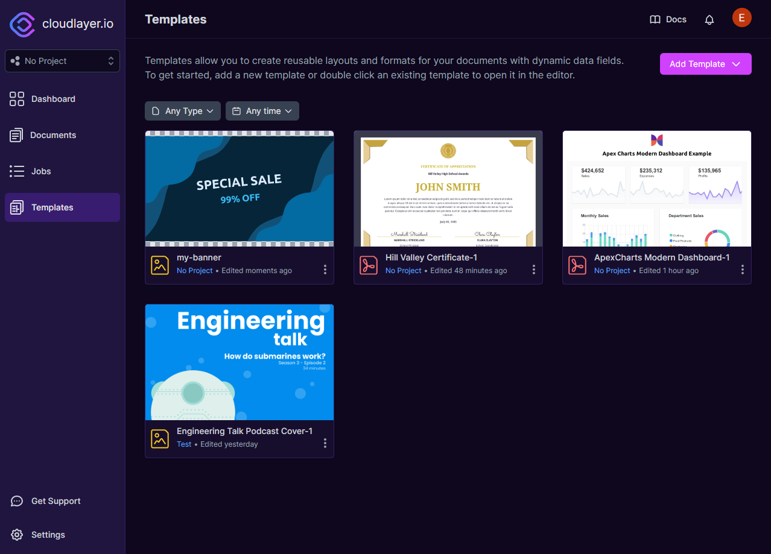Select Templates in the sidebar

pyautogui.click(x=62, y=207)
